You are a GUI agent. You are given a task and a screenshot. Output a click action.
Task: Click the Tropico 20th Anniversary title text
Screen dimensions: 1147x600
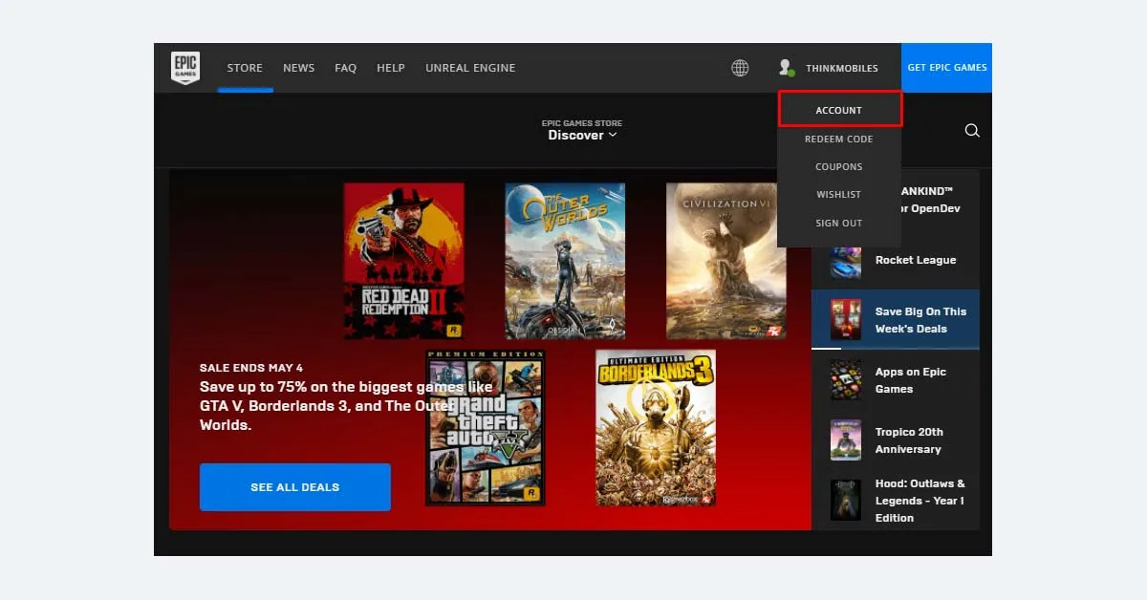(x=909, y=440)
